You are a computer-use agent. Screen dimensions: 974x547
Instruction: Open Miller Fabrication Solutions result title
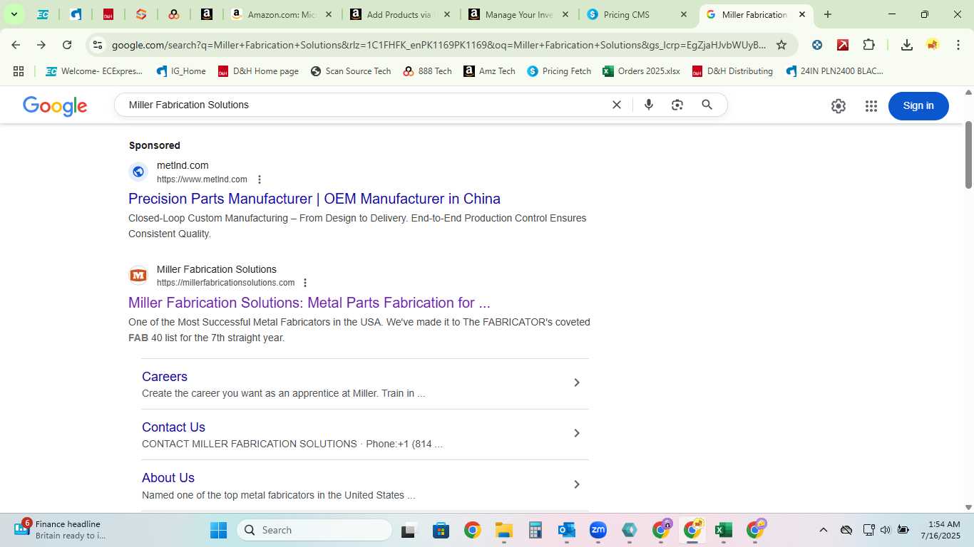pos(309,303)
